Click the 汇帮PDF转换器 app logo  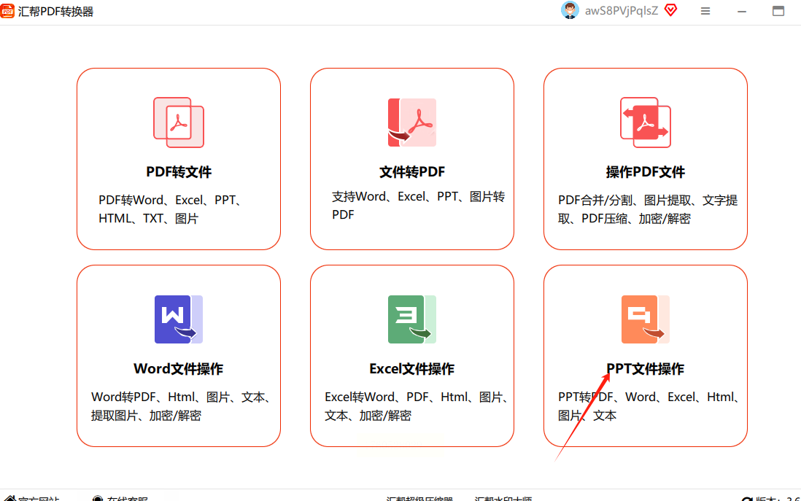click(x=9, y=12)
